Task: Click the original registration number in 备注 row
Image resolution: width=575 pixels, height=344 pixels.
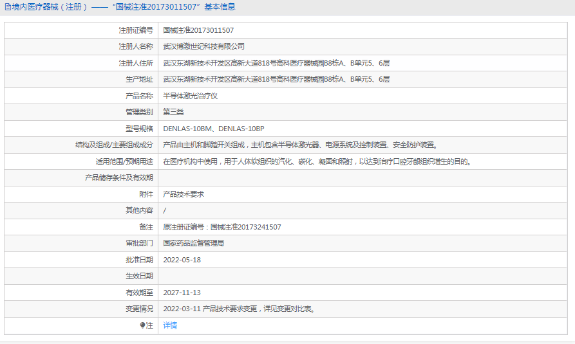Action: pyautogui.click(x=222, y=227)
